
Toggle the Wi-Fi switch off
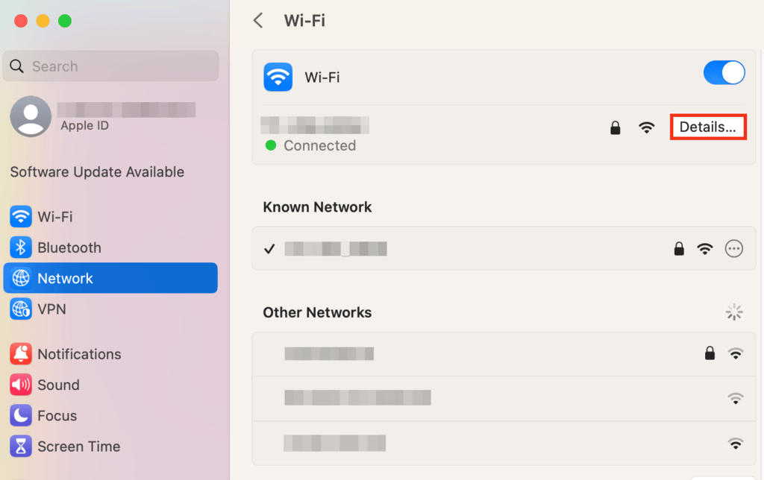tap(724, 72)
